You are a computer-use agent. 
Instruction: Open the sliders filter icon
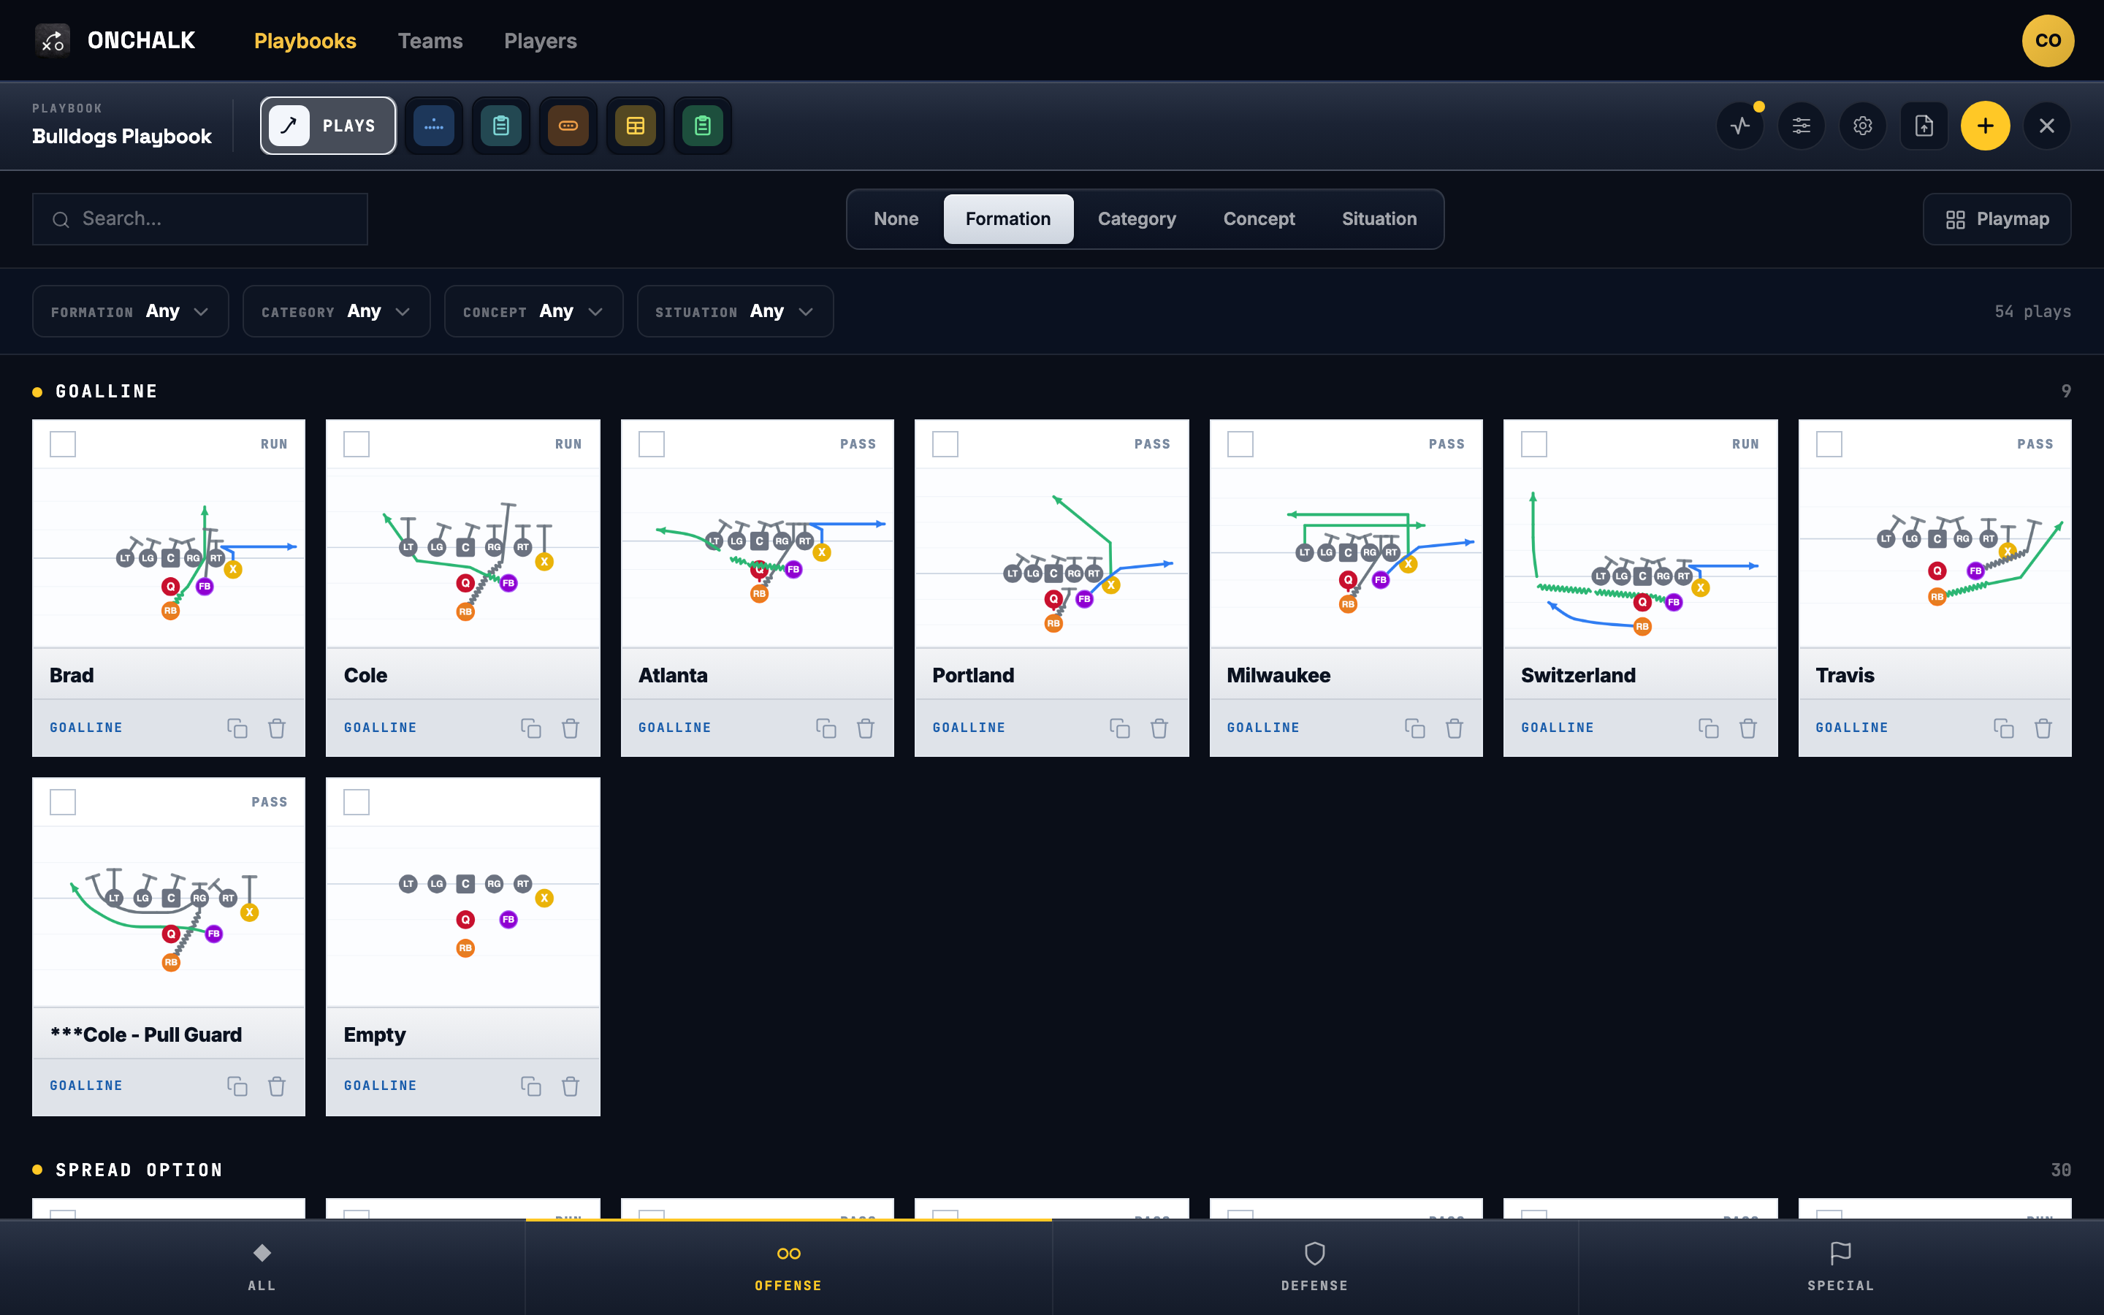1802,126
